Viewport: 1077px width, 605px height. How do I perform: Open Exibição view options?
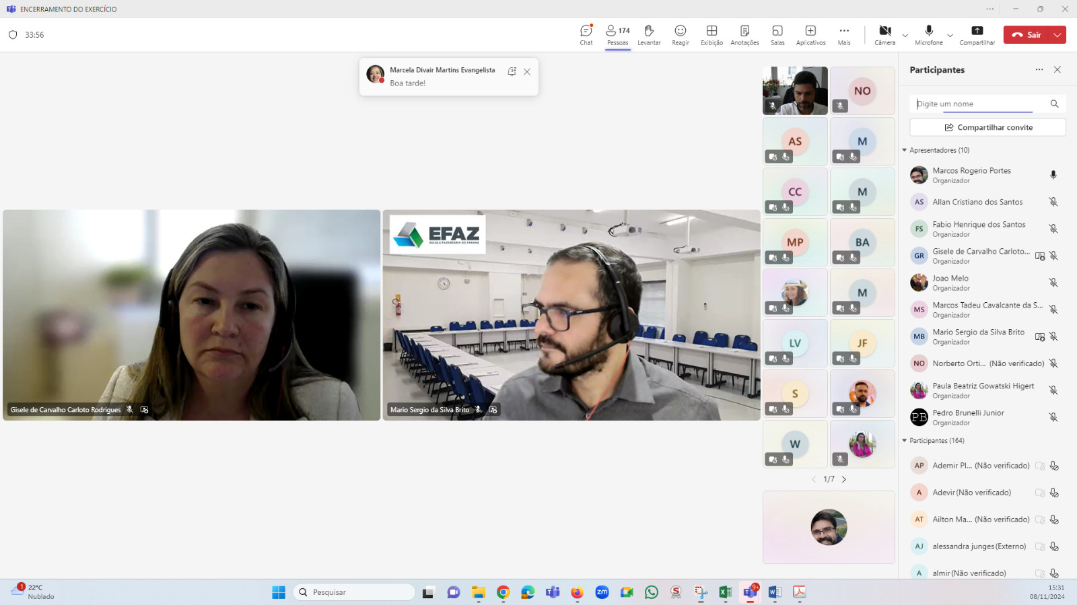click(711, 35)
